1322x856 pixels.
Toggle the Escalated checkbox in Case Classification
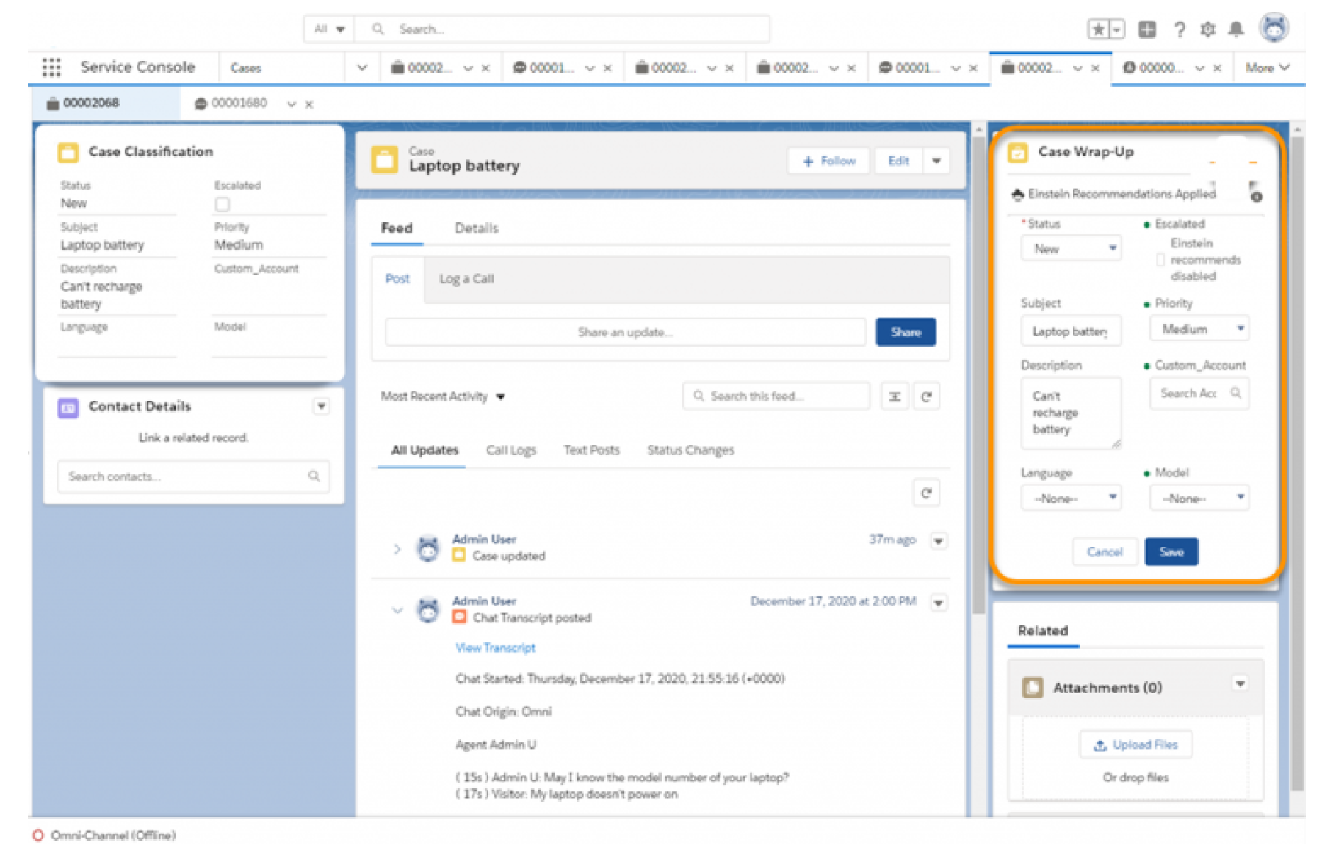click(x=223, y=204)
